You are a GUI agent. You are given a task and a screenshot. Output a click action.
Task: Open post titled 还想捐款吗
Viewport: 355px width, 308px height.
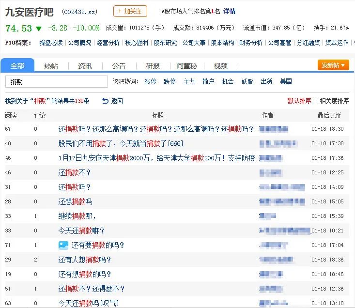(x=75, y=201)
